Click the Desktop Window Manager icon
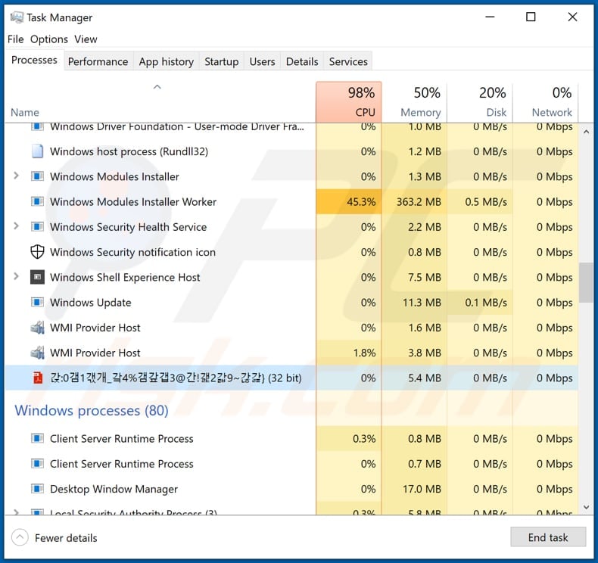 coord(37,489)
